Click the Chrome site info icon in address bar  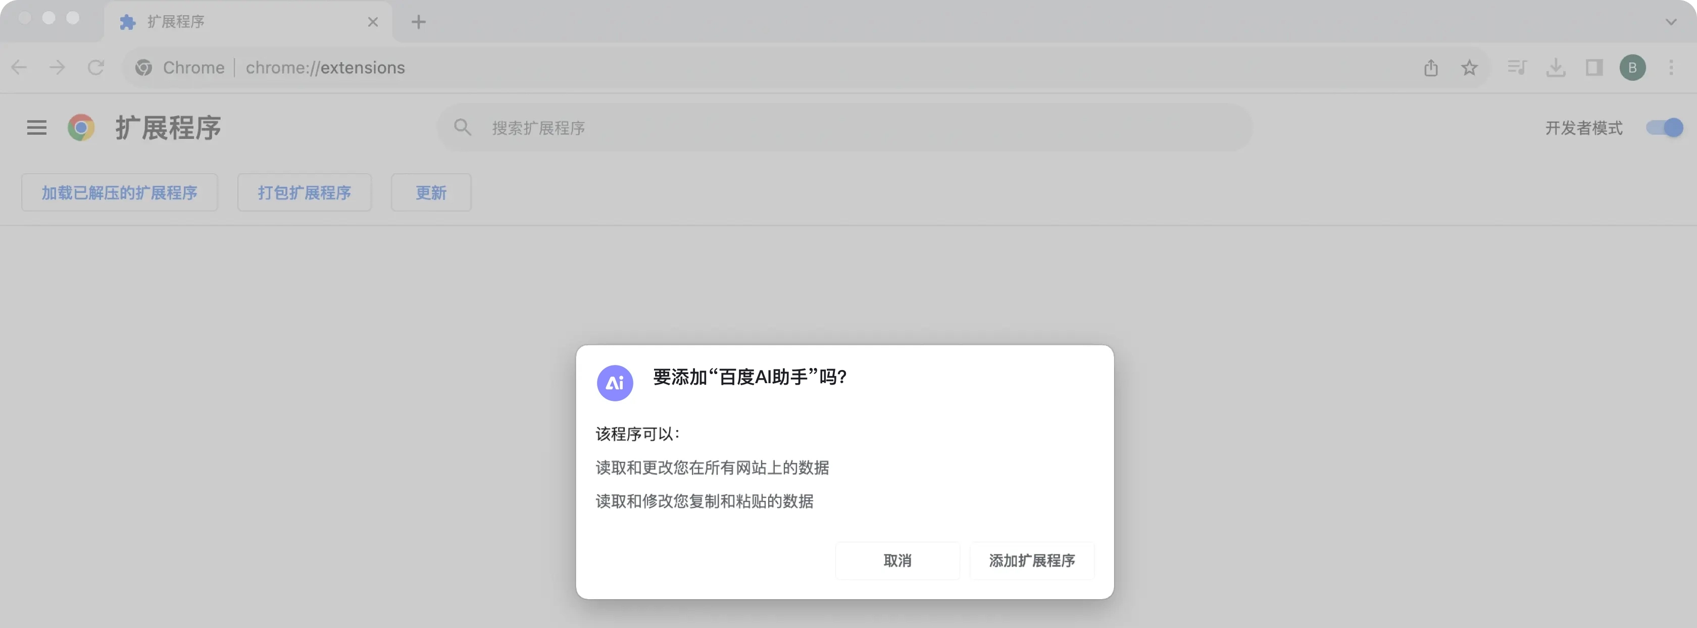(x=143, y=67)
